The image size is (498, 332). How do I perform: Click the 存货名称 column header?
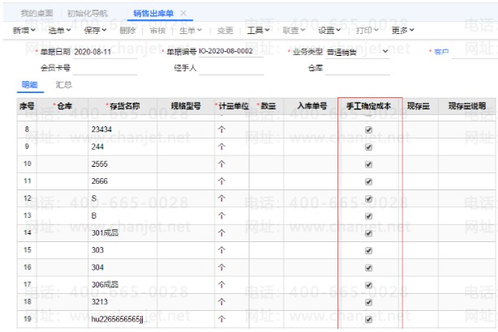click(122, 106)
